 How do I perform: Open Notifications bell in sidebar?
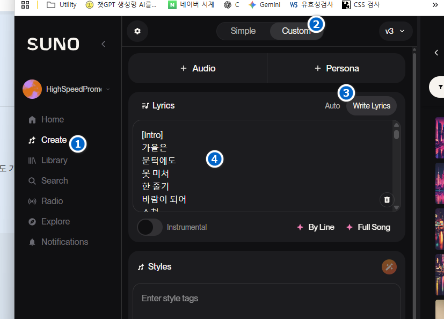[x=64, y=242]
